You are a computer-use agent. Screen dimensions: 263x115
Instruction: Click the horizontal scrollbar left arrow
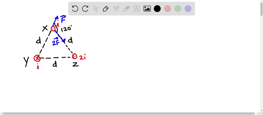[x=1, y=113]
